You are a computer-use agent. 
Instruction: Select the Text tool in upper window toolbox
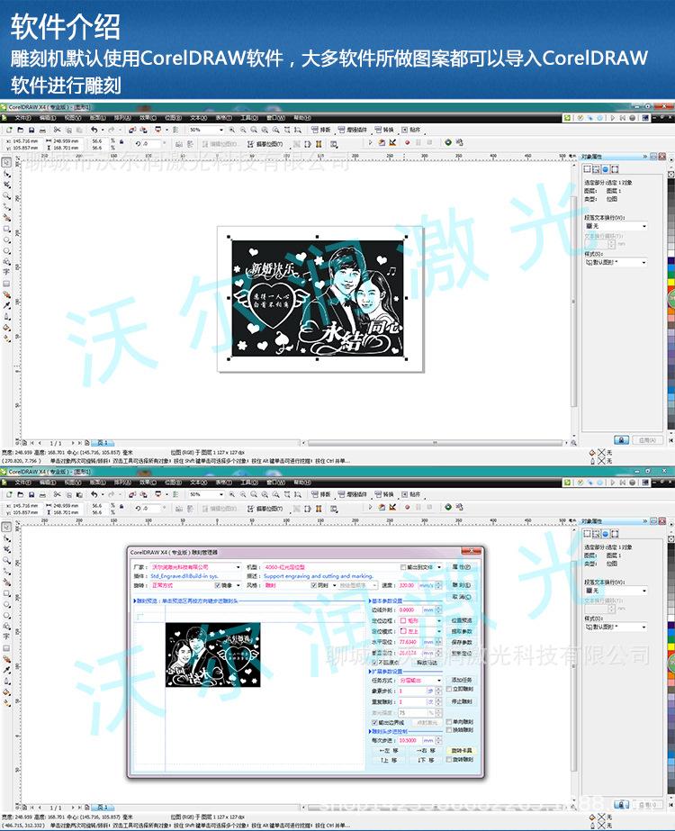click(7, 272)
